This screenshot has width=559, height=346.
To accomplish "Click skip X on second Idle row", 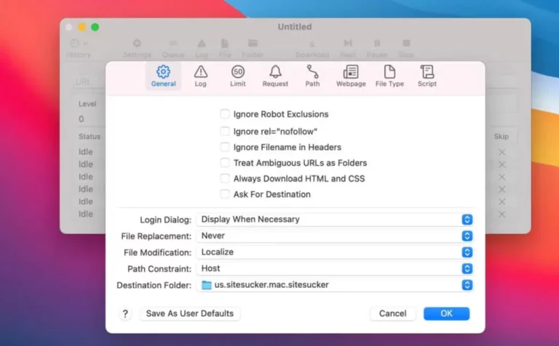I will [502, 164].
